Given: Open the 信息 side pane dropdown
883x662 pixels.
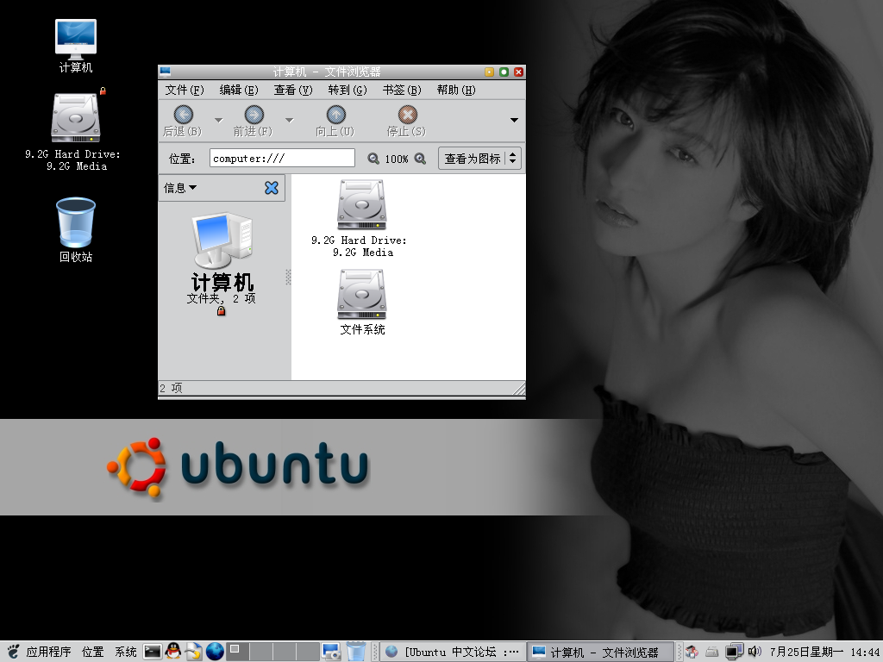Looking at the screenshot, I should coord(180,188).
